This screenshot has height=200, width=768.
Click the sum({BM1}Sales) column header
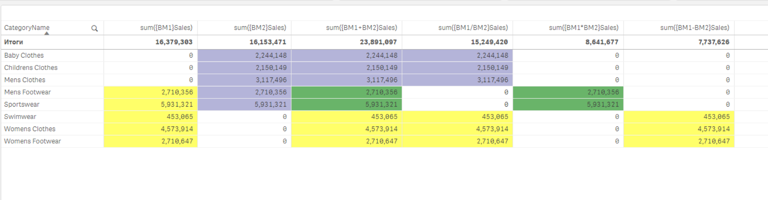pos(166,28)
